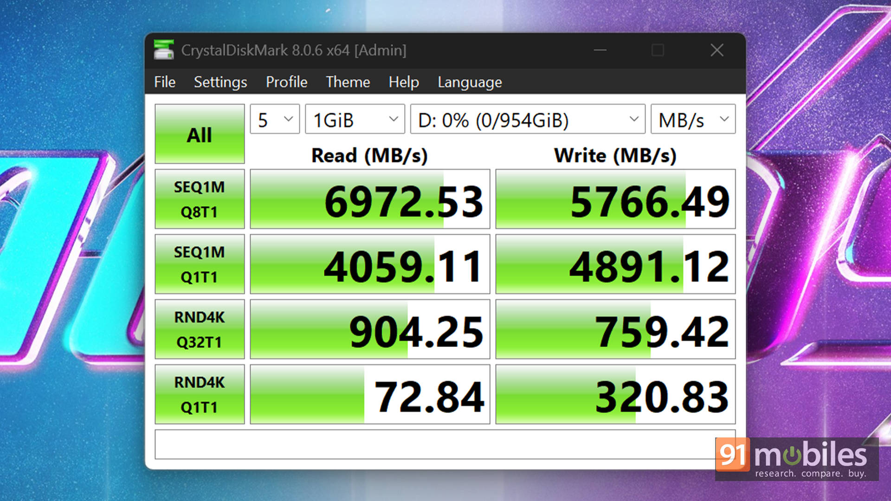Expand the test count dropdown showing 5
Screen dimensions: 891x501
[x=275, y=119]
